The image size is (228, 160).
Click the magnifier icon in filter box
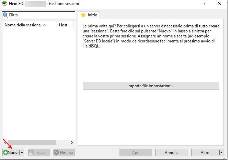pyautogui.click(x=5, y=15)
